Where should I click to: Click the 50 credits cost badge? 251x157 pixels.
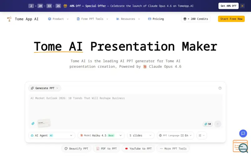[208, 124]
